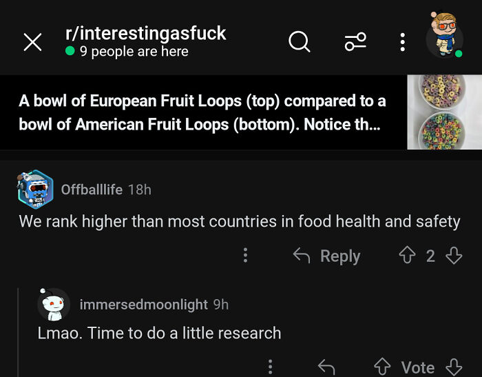Upvote Offballlife's comment
Image resolution: width=482 pixels, height=377 pixels.
click(x=407, y=256)
